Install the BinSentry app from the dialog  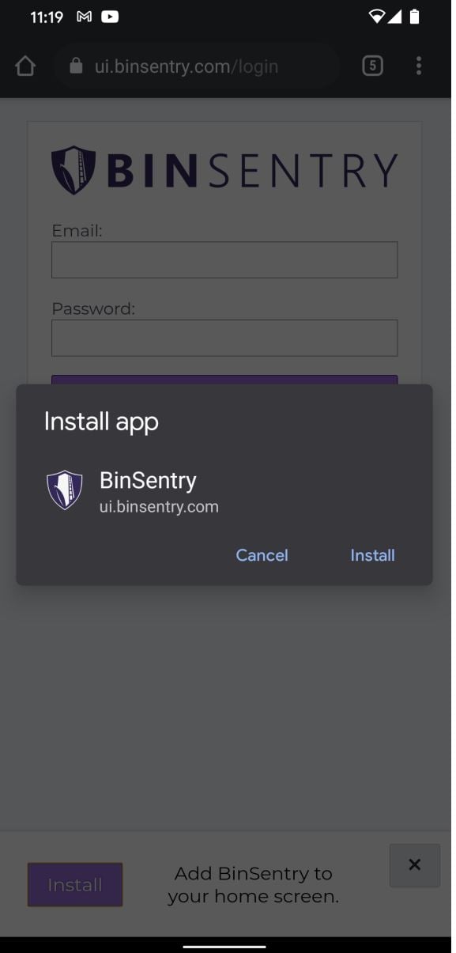372,554
